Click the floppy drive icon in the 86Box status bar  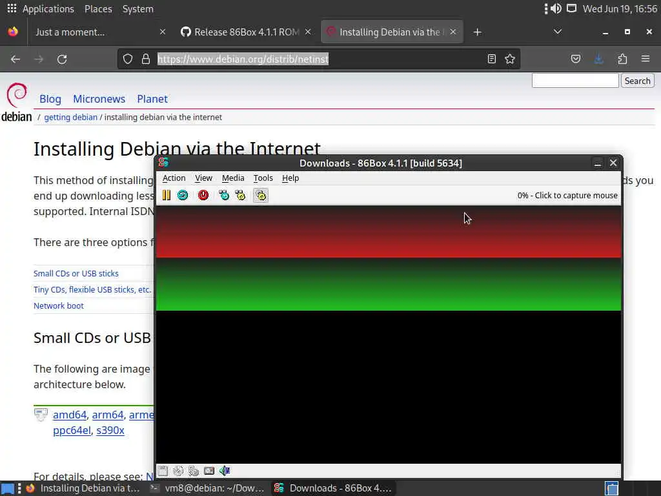coord(163,471)
